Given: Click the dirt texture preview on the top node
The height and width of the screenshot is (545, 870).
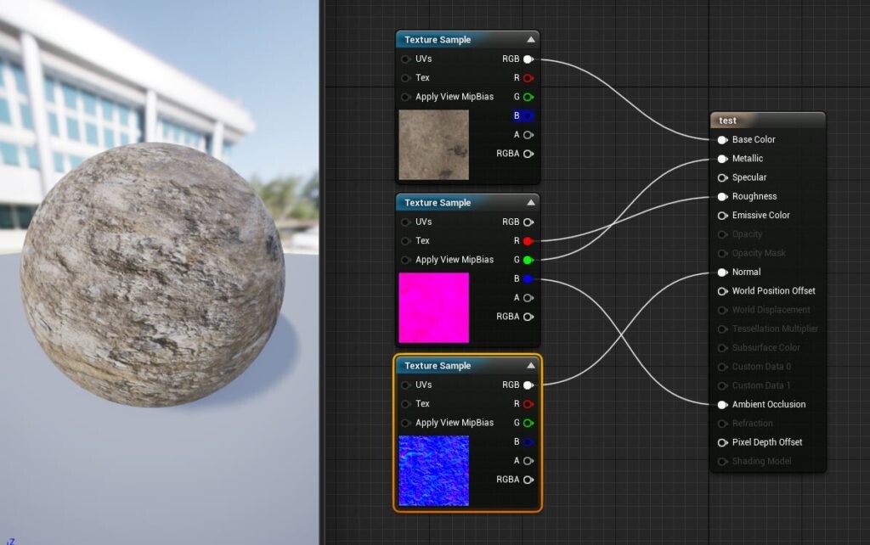Looking at the screenshot, I should [434, 144].
